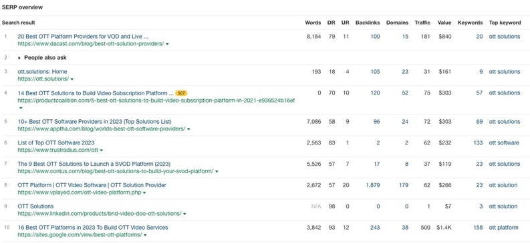Click the Words column header
530x243 pixels.
[313, 23]
